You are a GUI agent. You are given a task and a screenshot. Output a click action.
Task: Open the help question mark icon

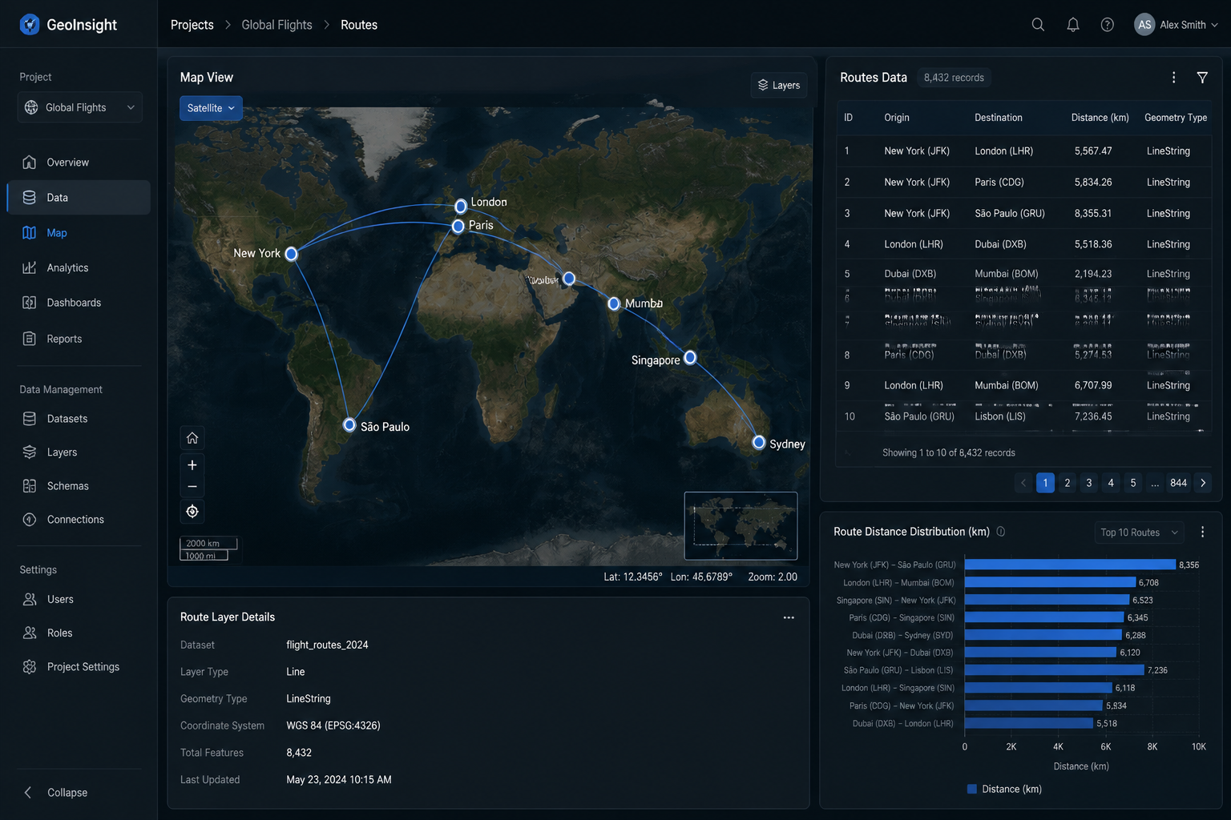tap(1108, 25)
